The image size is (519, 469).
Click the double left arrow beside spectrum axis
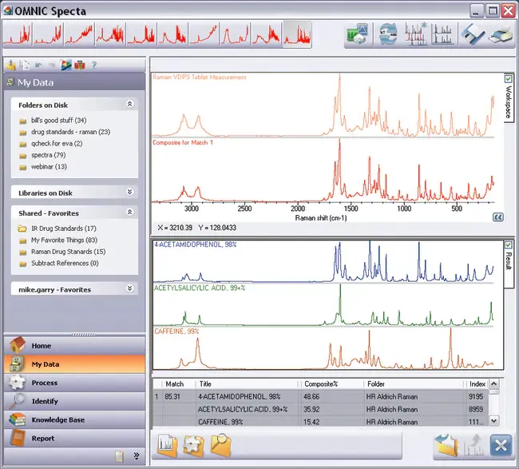tap(498, 217)
